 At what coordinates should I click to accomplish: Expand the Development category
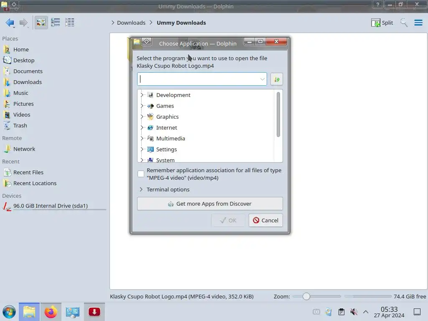coord(142,95)
